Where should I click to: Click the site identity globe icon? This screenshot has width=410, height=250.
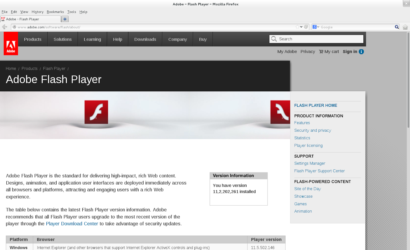14,27
